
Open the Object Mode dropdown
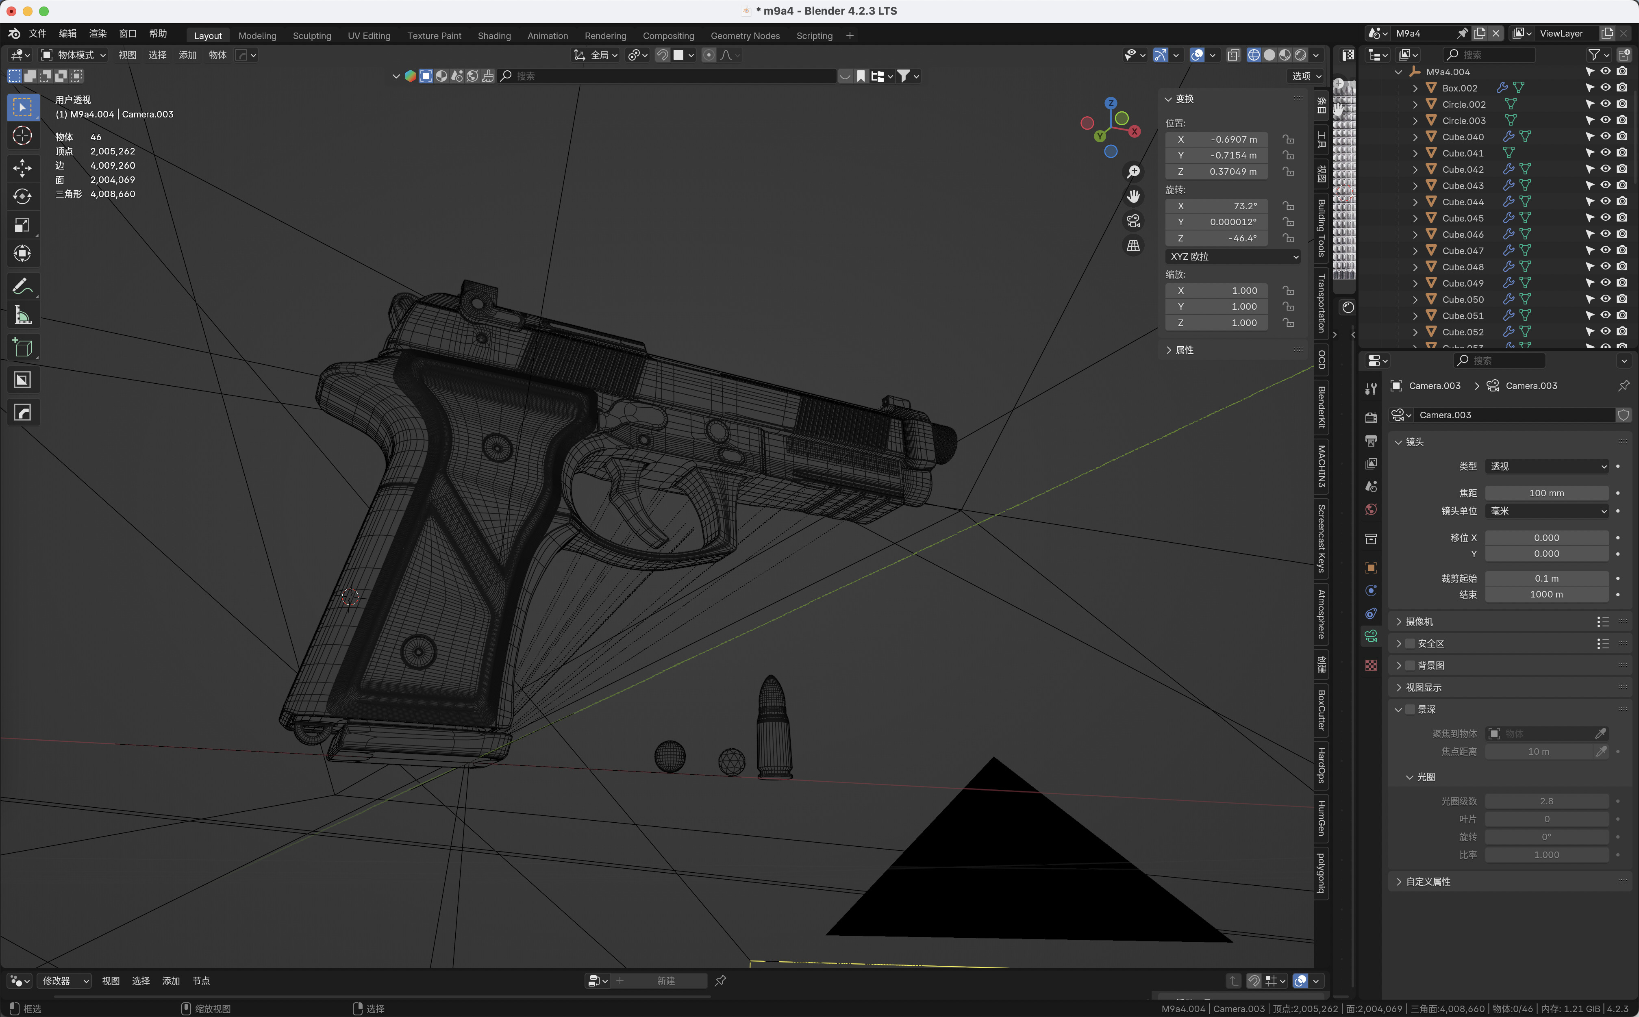[x=73, y=55]
